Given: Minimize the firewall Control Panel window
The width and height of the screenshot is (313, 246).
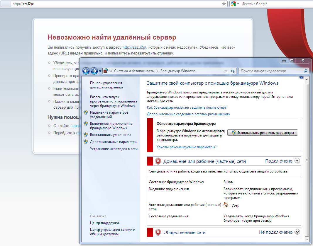Looking at the screenshot, I should (284, 60).
